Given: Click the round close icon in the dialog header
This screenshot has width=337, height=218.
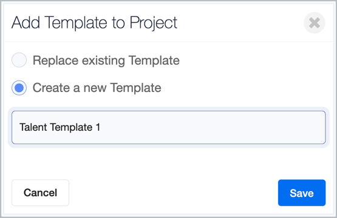Looking at the screenshot, I should tap(314, 23).
